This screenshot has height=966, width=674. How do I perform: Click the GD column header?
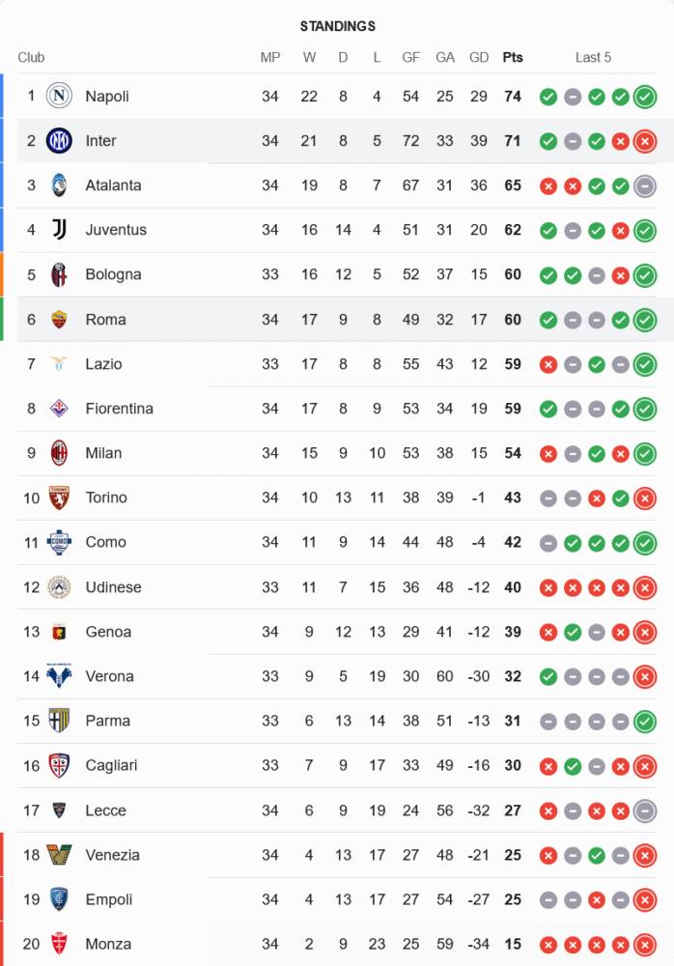pos(479,57)
